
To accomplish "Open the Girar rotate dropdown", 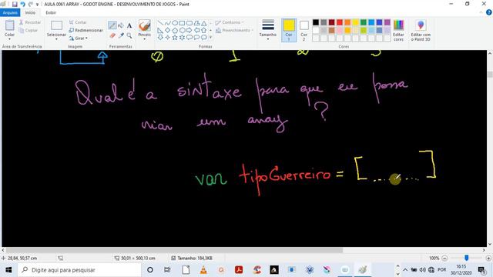I will (79, 38).
